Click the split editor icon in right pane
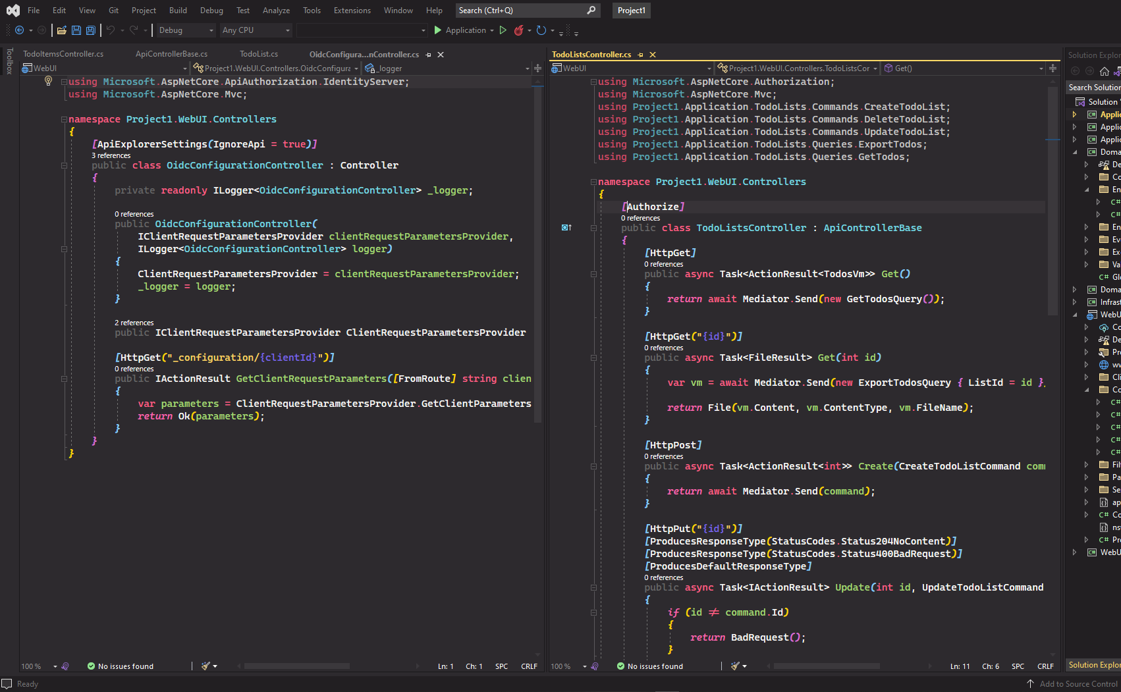The width and height of the screenshot is (1121, 692). (x=1053, y=68)
